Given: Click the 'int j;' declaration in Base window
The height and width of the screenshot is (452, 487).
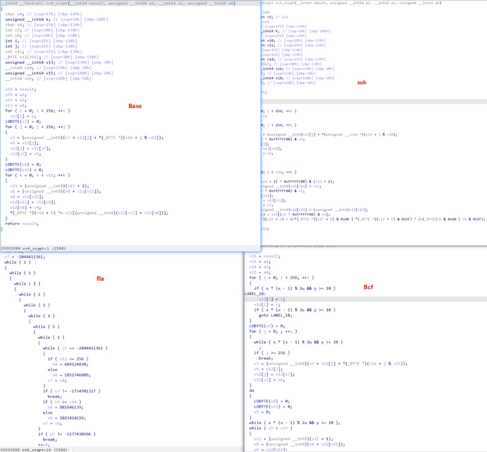Looking at the screenshot, I should (12, 46).
